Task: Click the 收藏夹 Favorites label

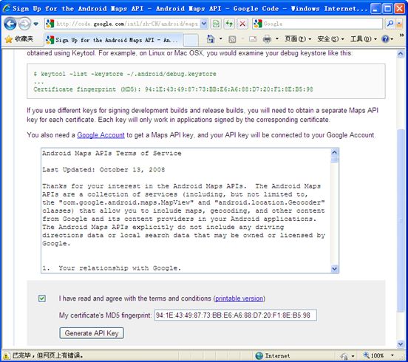Action: coord(24,39)
